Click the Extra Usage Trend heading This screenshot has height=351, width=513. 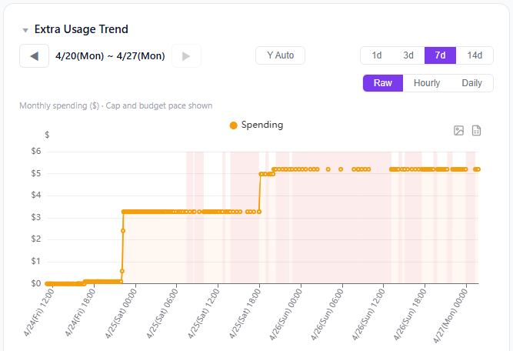[81, 29]
